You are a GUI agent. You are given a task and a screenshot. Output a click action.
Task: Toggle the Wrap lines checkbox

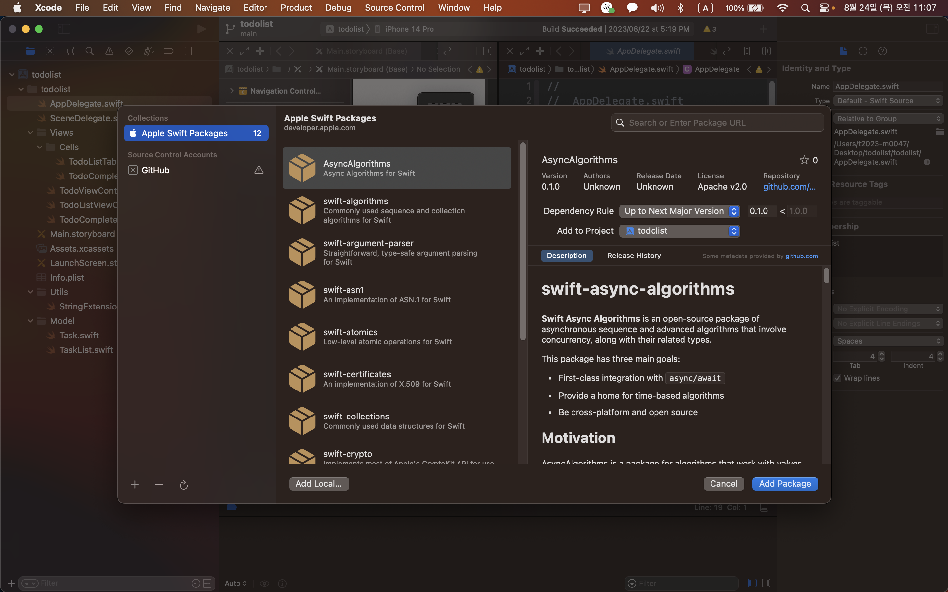(x=837, y=378)
